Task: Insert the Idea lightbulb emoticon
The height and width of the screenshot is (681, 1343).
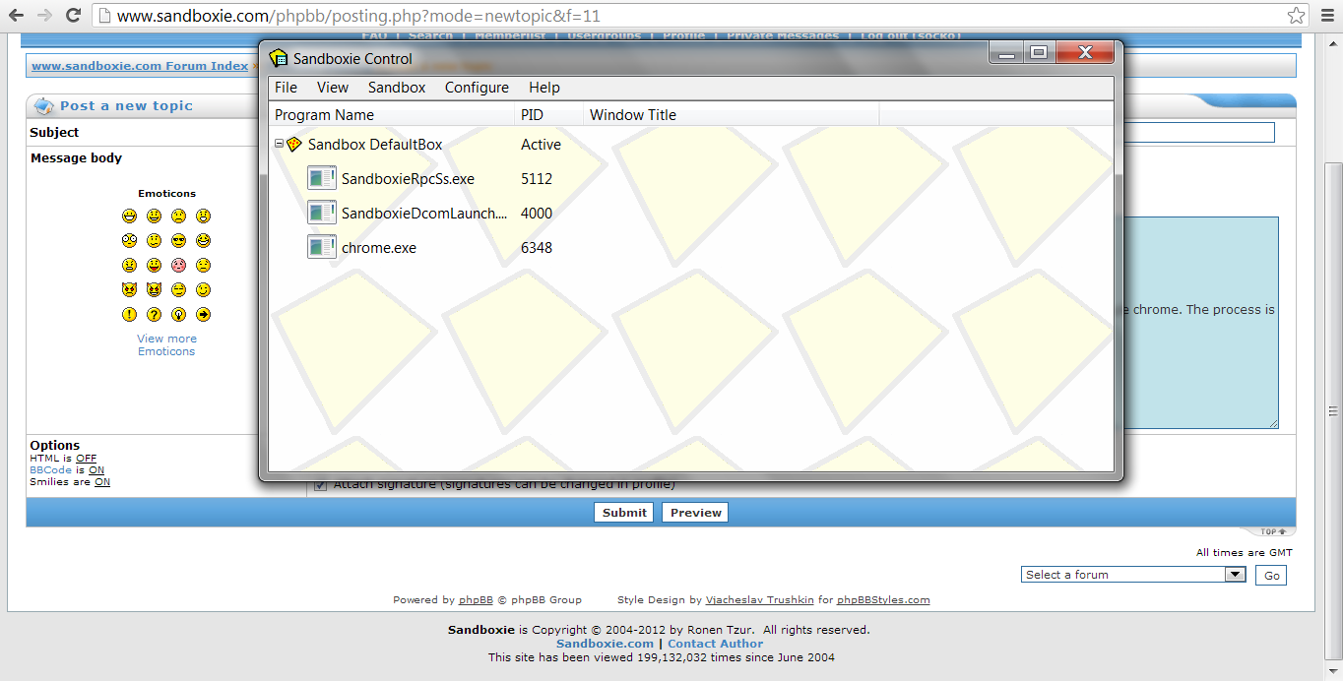Action: tap(178, 315)
